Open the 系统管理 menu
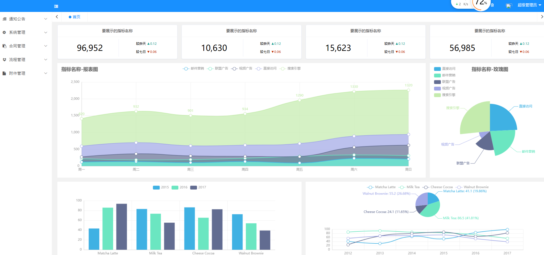Viewport: 544px width, 255px height. [x=26, y=32]
